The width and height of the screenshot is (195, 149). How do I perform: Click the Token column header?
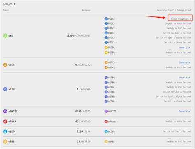click(6, 10)
